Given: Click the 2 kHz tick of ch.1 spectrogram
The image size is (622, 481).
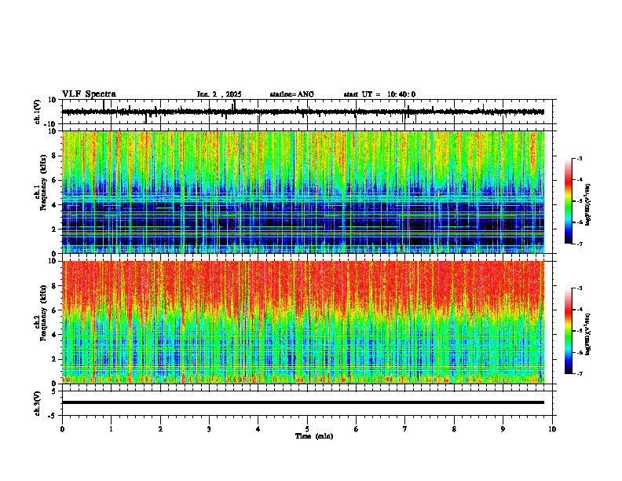Looking at the screenshot, I should [55, 229].
